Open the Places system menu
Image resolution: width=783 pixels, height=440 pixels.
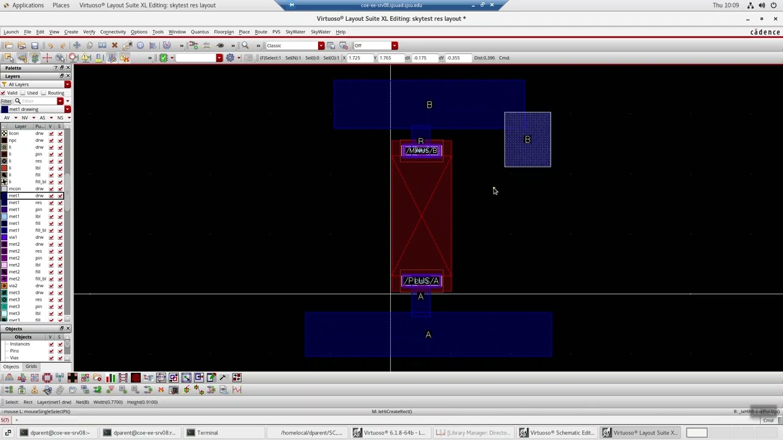point(61,5)
